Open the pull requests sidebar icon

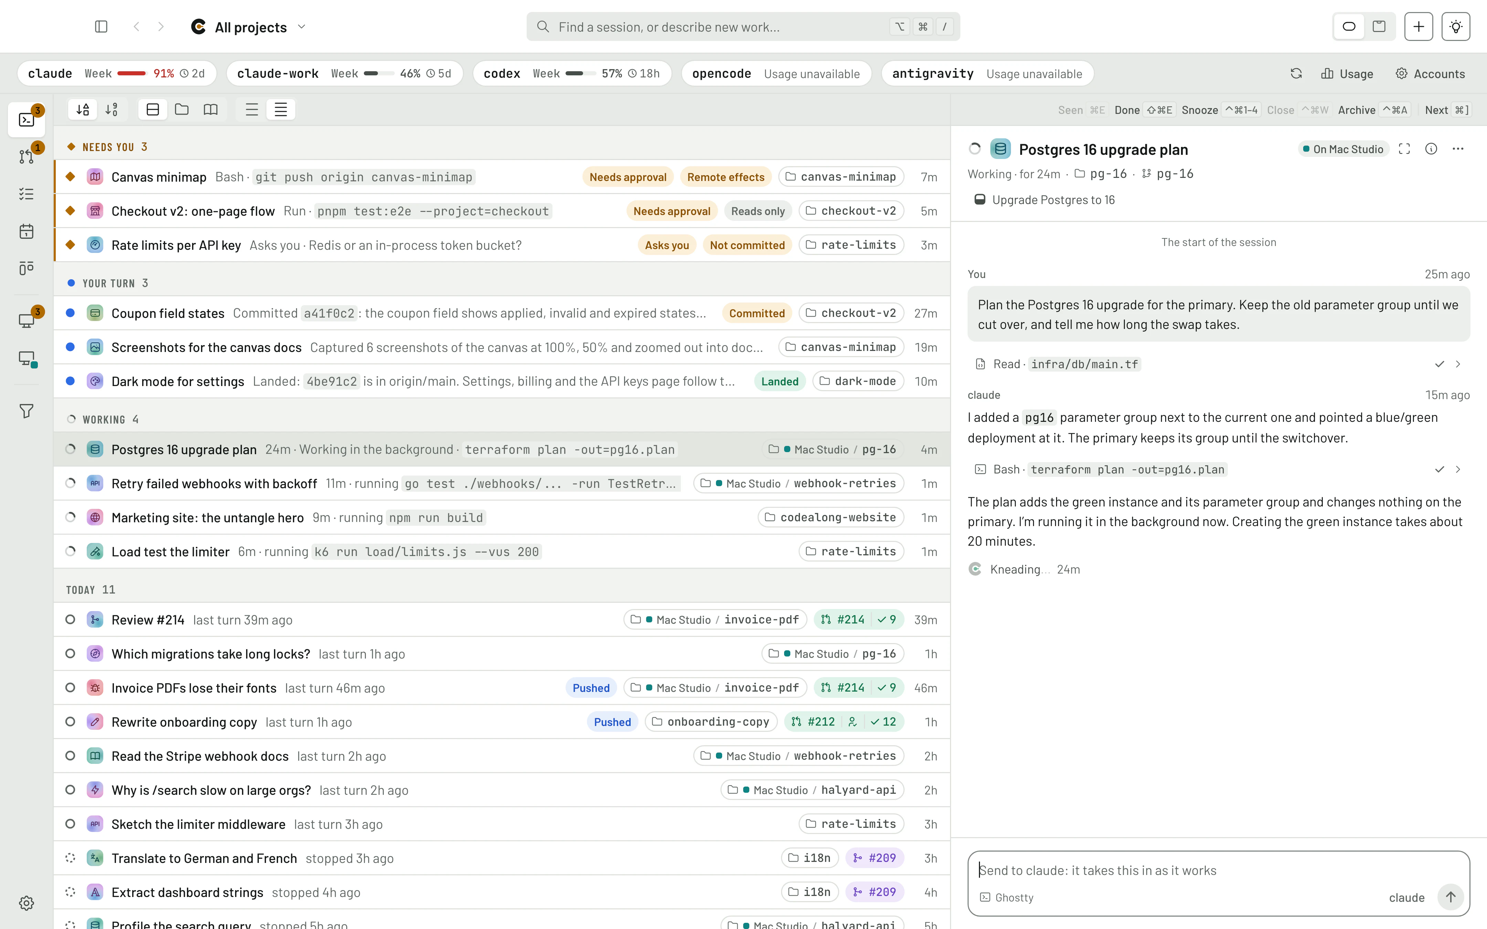27,157
